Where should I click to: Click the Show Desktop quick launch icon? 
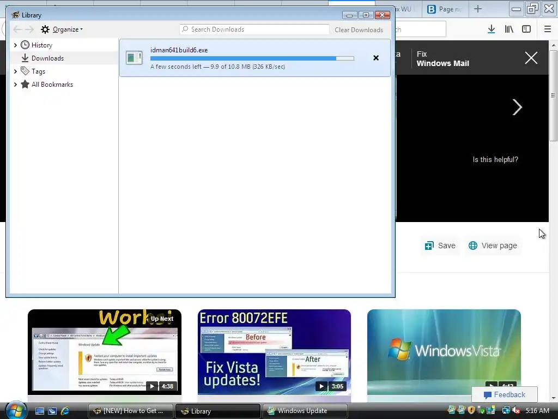coord(39,411)
